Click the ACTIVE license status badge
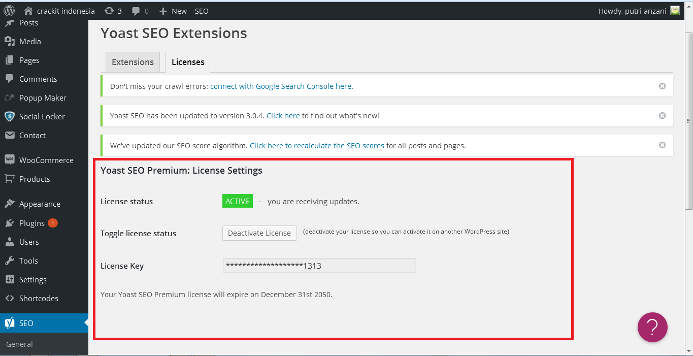 click(238, 201)
